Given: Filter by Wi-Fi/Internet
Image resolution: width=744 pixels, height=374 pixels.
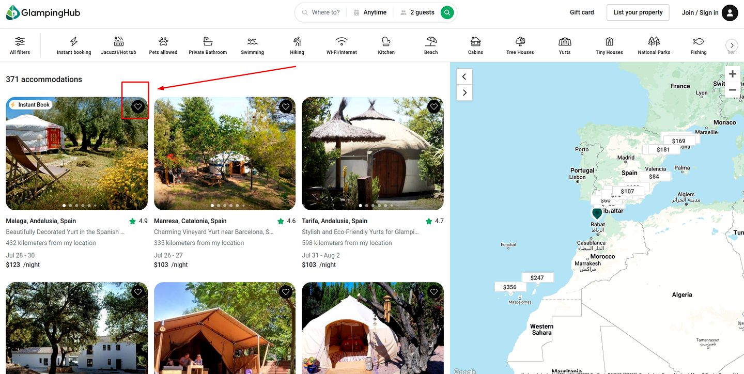Looking at the screenshot, I should click(x=342, y=45).
